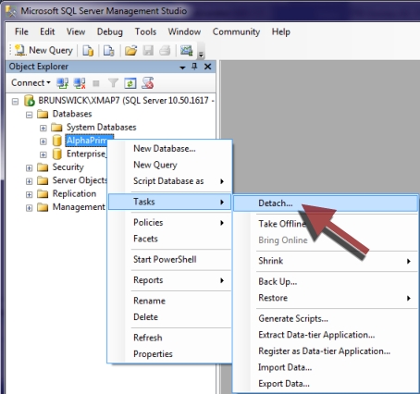The height and width of the screenshot is (394, 420).
Task: Click Extract Data-tier Application...
Action: click(x=326, y=335)
